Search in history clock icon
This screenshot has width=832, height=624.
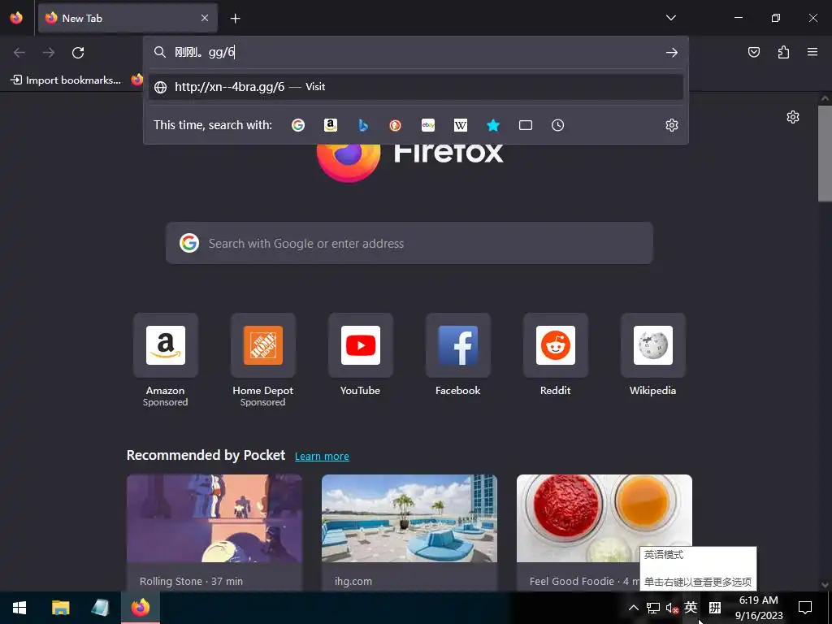[x=557, y=125]
